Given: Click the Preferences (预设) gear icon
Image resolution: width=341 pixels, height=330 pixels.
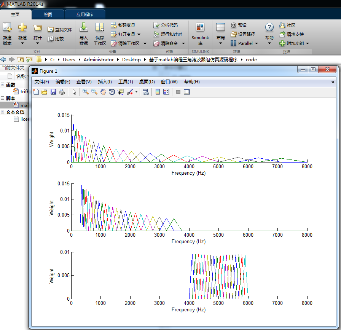Looking at the screenshot, I should tap(233, 25).
